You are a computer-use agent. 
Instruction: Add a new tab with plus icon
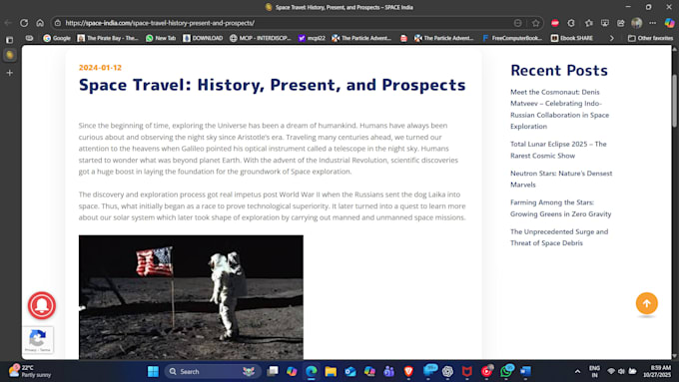pos(10,73)
